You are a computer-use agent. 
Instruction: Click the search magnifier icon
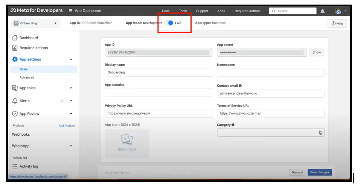(x=274, y=11)
